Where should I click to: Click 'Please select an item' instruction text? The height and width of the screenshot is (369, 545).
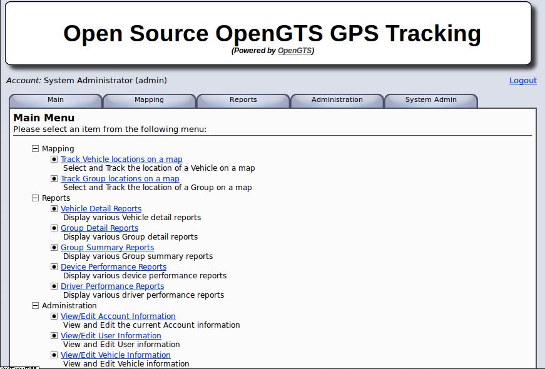pyautogui.click(x=110, y=129)
